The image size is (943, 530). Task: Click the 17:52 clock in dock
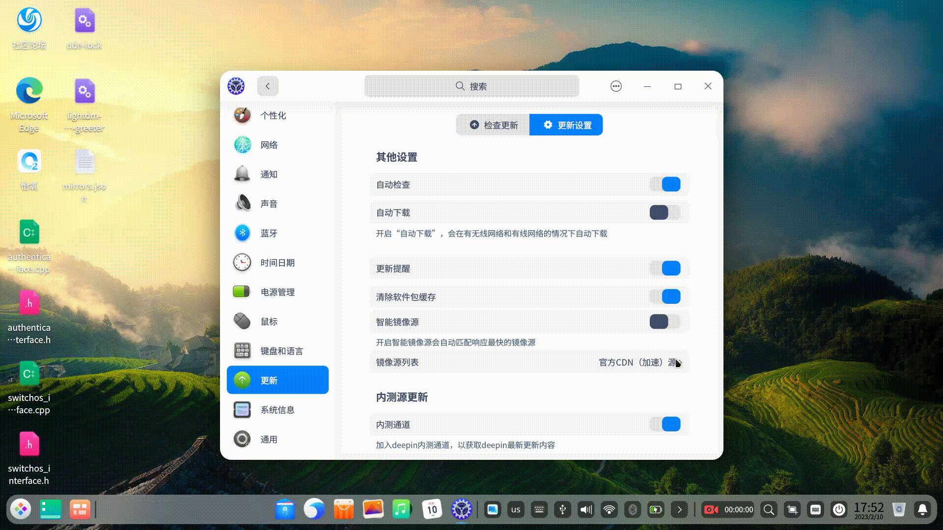pyautogui.click(x=869, y=510)
